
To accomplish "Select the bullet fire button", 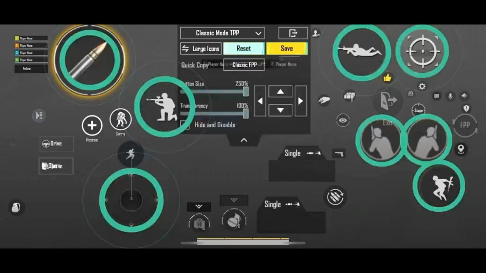I will click(90, 60).
